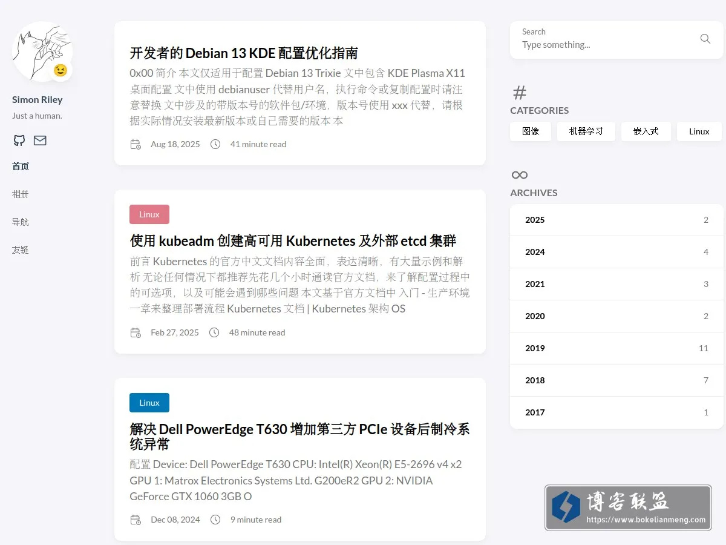This screenshot has width=726, height=545.
Task: Click the ARCHIVES heading
Action: [x=534, y=193]
